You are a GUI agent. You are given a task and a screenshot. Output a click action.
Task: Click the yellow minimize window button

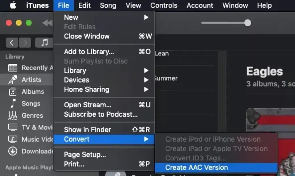[x=19, y=23]
